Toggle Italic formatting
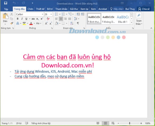Image resolution: width=155 pixels, height=126 pixels. (22, 19)
